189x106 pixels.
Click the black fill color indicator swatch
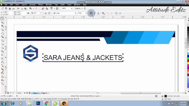click(x=166, y=96)
